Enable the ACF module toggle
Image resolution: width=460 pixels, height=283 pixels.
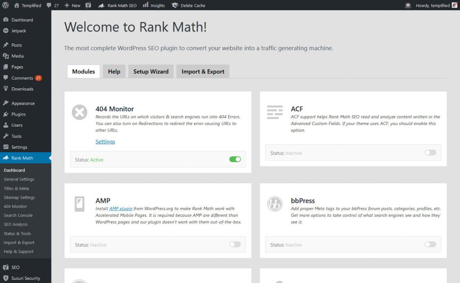coord(430,153)
